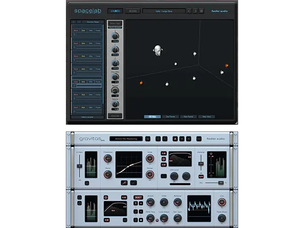Click the Select Locator button below sources list

87,117
